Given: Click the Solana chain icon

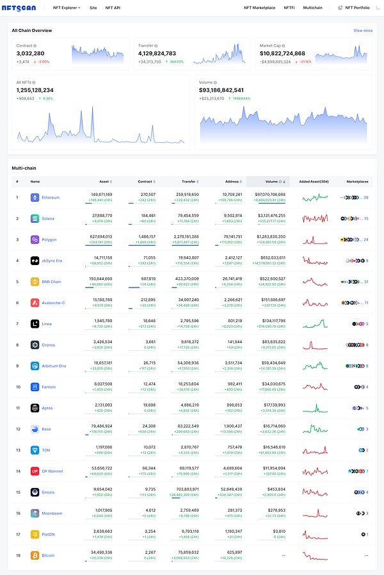Looking at the screenshot, I should coord(35,218).
